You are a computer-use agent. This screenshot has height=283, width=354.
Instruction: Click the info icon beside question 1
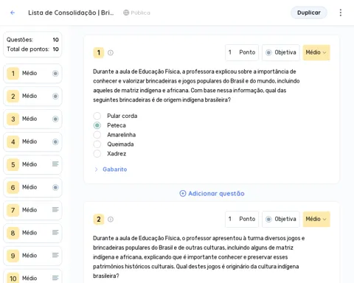[x=111, y=52]
